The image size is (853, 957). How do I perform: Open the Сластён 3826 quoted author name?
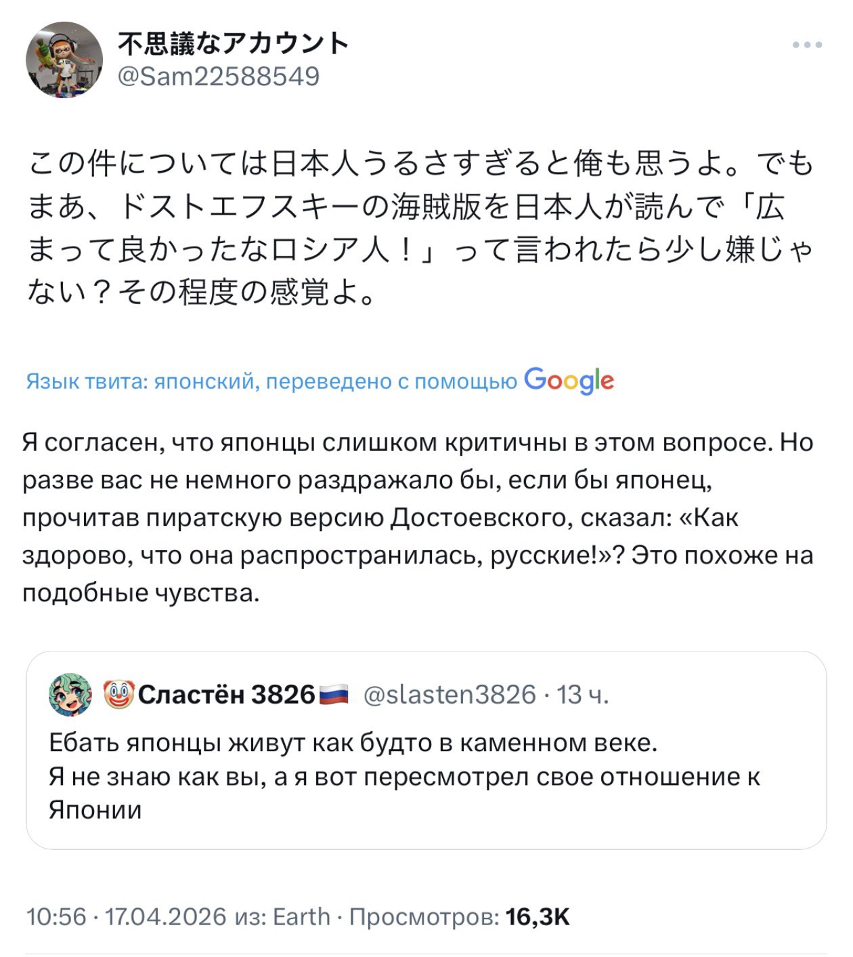pyautogui.click(x=227, y=694)
